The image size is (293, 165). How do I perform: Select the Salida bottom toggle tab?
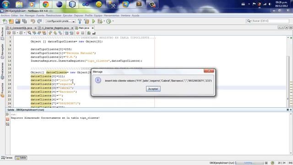(21, 158)
